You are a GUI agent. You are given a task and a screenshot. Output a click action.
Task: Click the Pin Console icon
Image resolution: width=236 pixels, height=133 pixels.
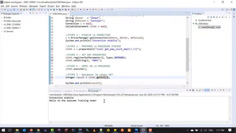pyautogui.click(x=212, y=90)
